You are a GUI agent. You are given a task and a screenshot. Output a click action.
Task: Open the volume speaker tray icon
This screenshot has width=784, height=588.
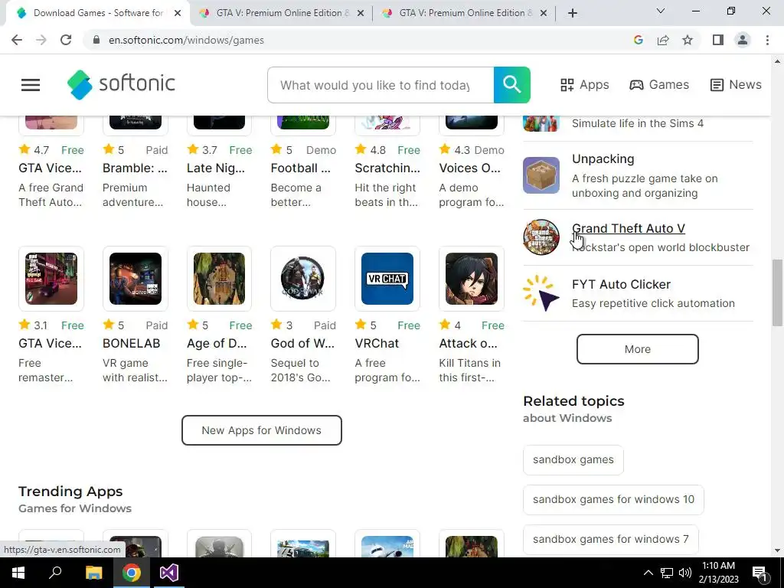685,573
